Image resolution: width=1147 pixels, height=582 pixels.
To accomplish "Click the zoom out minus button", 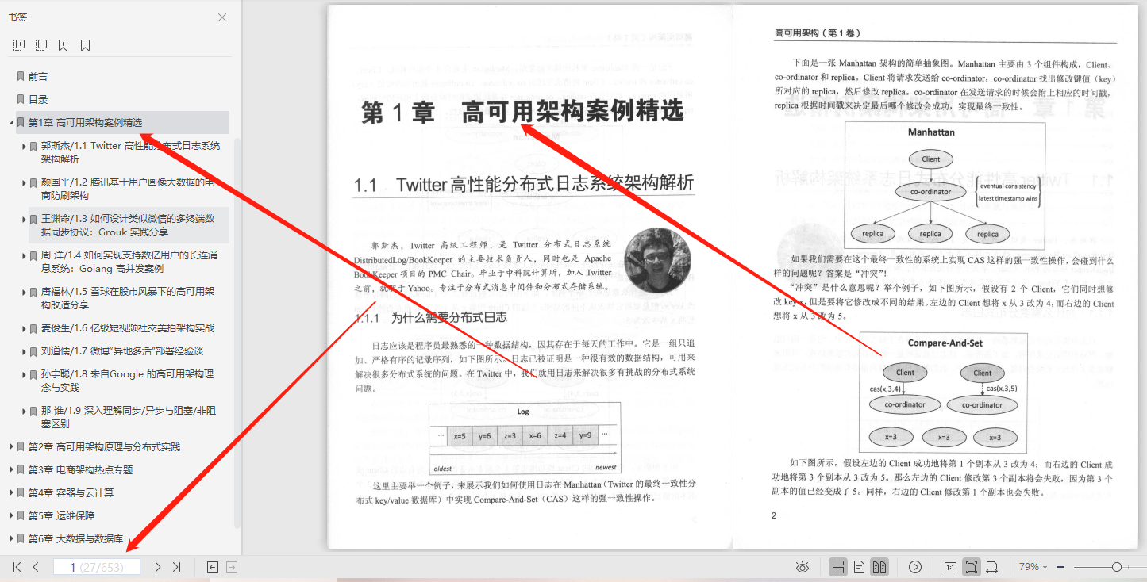I will click(x=1061, y=567).
